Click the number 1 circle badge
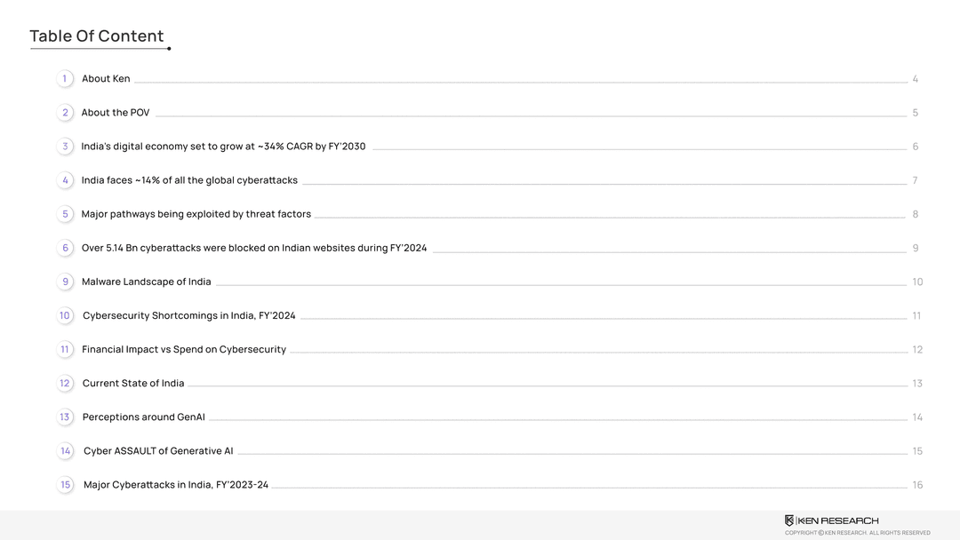The height and width of the screenshot is (540, 960). point(65,79)
